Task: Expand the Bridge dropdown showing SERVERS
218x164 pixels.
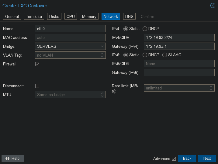Action: pyautogui.click(x=102, y=46)
